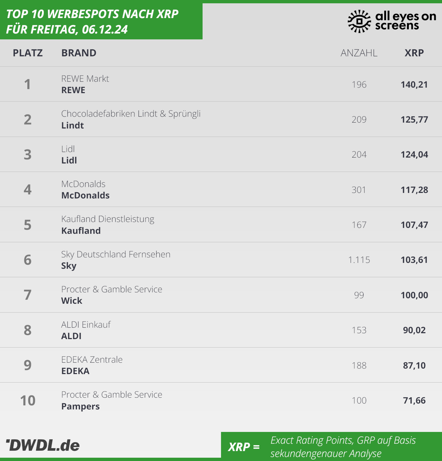Click the ANZAHL column header
442x461 pixels.
coord(359,53)
